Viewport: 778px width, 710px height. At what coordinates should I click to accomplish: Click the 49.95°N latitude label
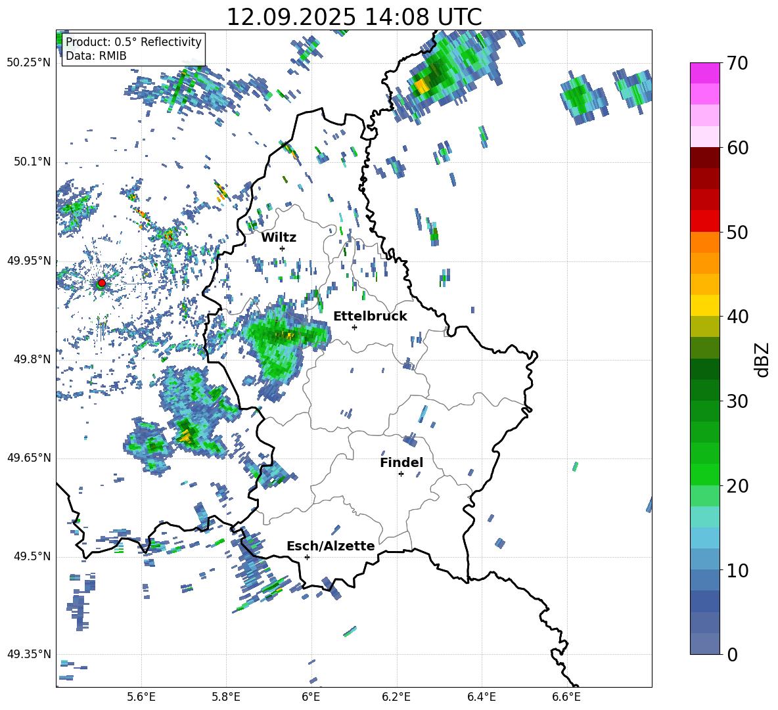(29, 261)
